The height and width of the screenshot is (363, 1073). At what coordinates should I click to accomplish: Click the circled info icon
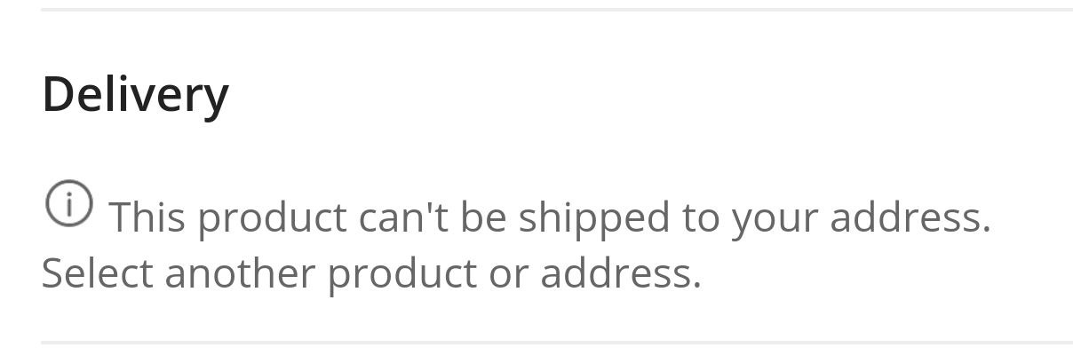click(68, 203)
